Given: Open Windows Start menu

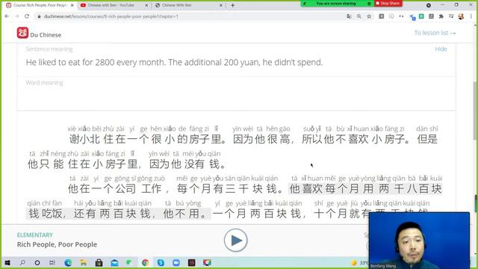Looking at the screenshot, I should (x=7, y=262).
